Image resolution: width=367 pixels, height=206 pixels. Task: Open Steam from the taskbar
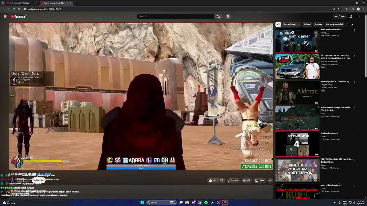coord(212,203)
